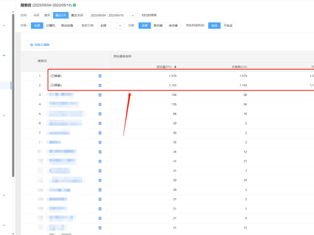Click the sidebar scrollbar down arrow
The width and height of the screenshot is (314, 235).
coord(13,233)
